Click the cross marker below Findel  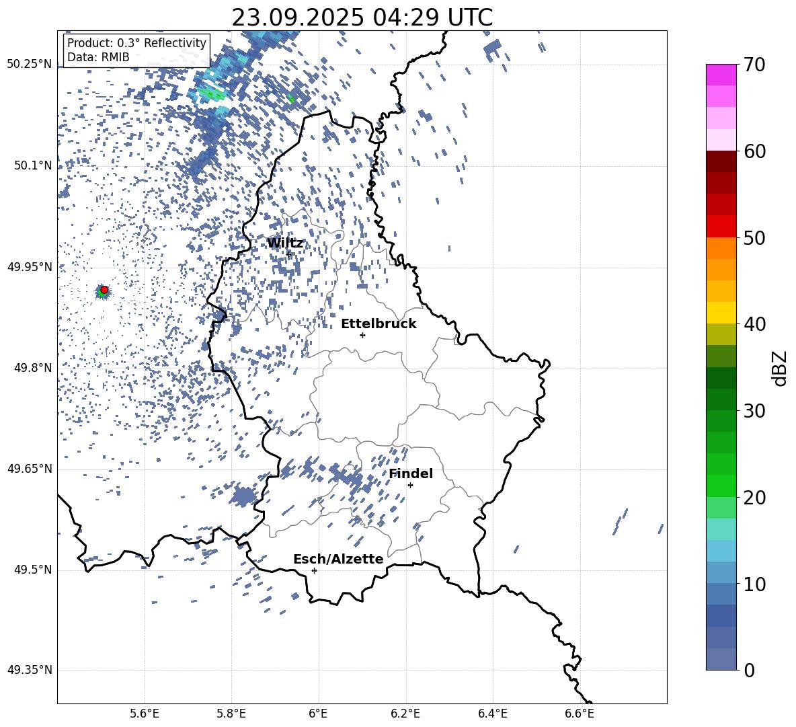point(410,486)
